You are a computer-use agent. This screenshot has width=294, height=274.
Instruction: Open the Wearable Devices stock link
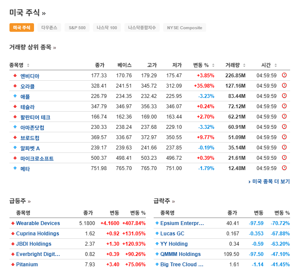[38, 223]
